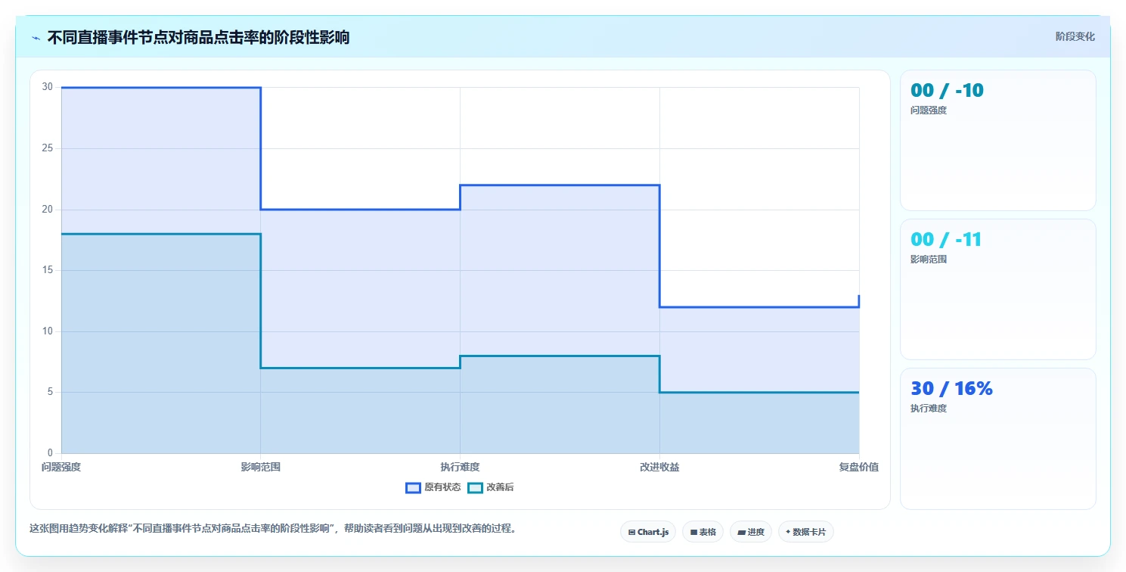Open the 影响范围 data card

[997, 289]
